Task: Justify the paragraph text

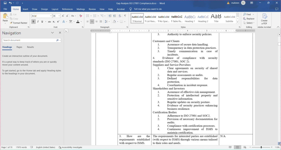Action: [x=101, y=22]
